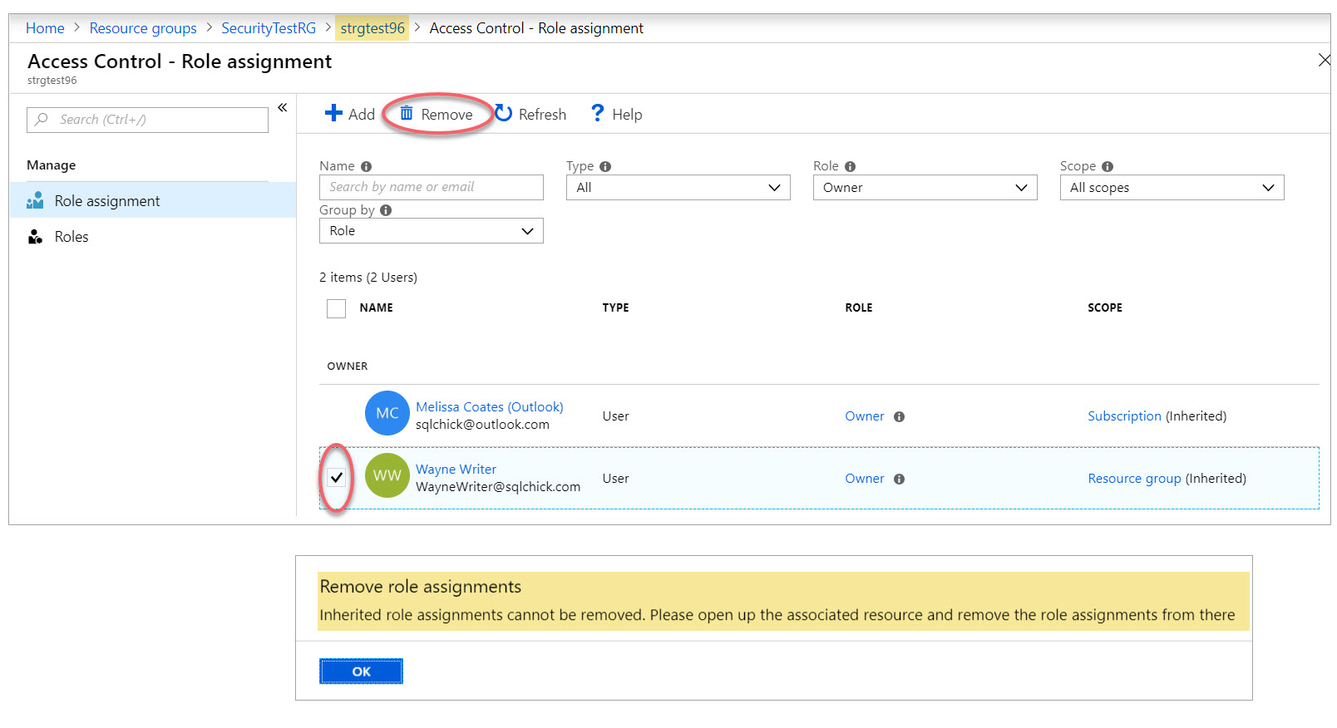Close the Access Control blade with X

click(x=1324, y=60)
